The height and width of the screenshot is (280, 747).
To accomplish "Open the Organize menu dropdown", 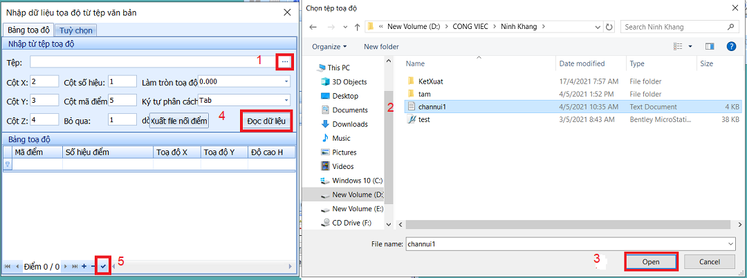I will (330, 46).
